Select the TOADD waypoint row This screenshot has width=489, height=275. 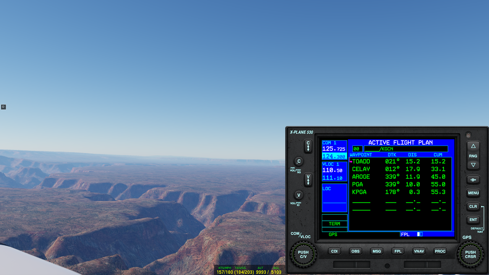pos(400,162)
